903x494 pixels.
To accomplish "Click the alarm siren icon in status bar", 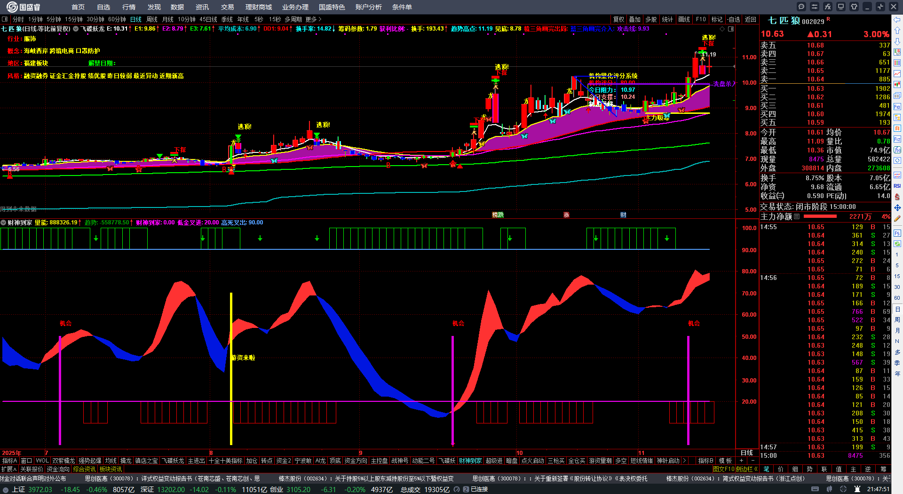I will (x=856, y=489).
